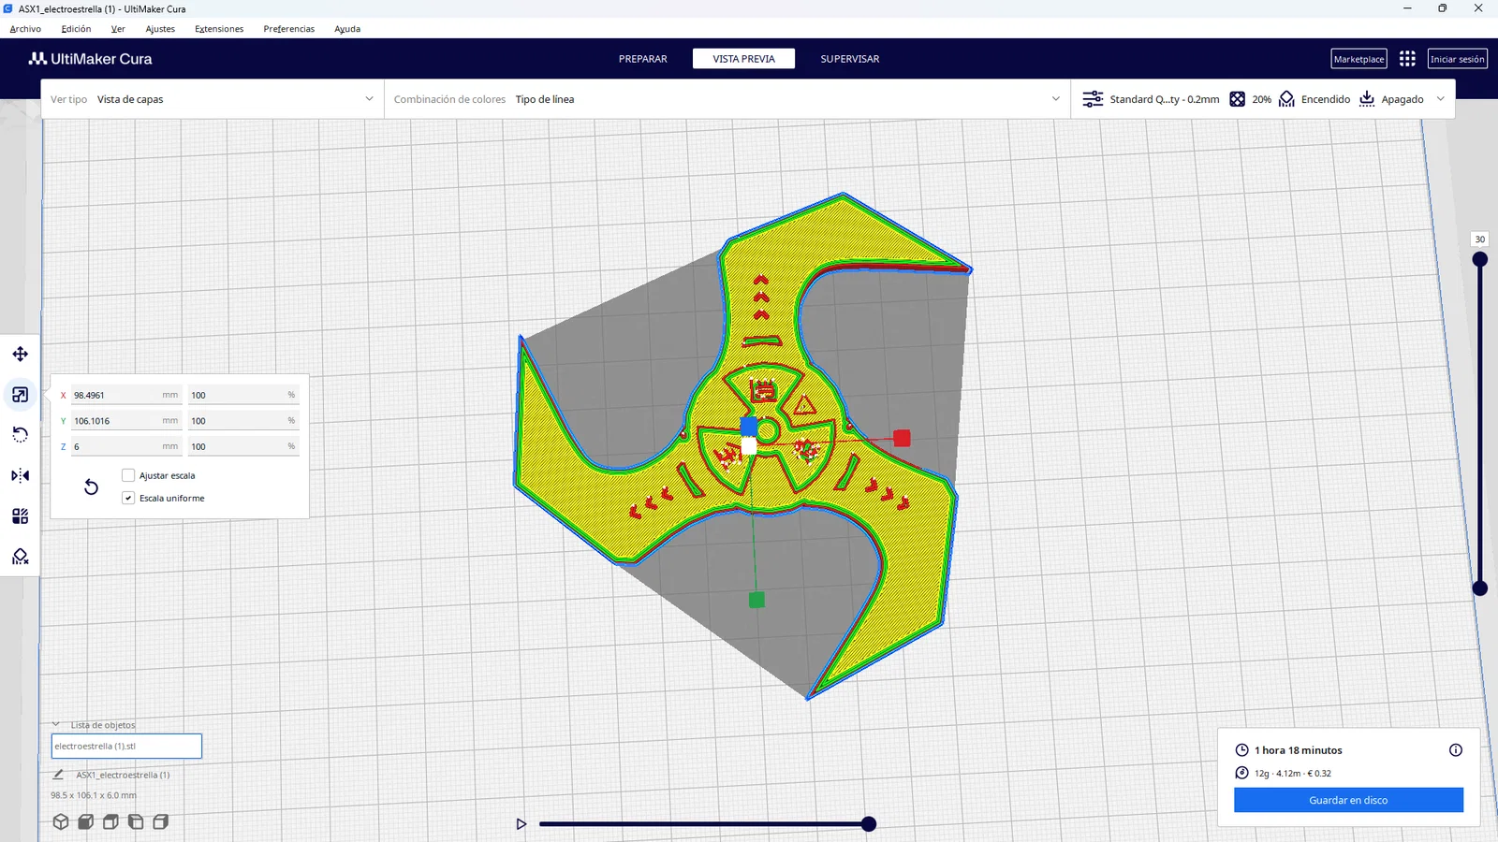Click the 12g · 4.12m · € 0.32 text
This screenshot has width=1498, height=842.
click(1293, 773)
